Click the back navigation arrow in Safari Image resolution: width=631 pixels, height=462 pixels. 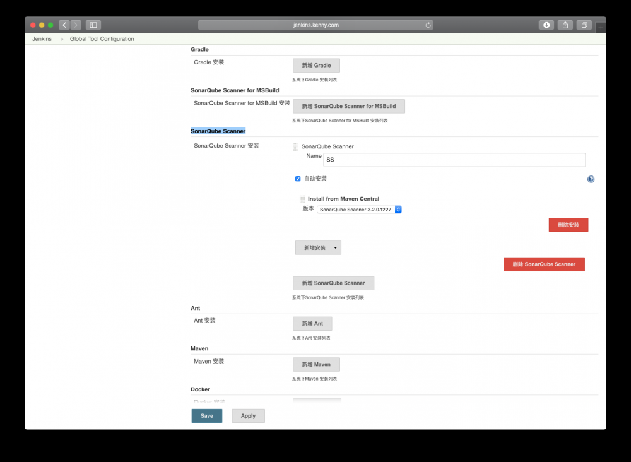pyautogui.click(x=64, y=25)
